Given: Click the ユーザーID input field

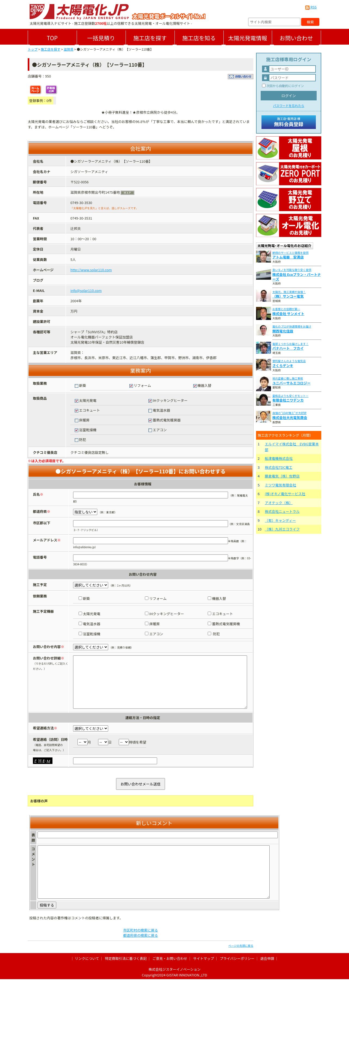Looking at the screenshot, I should click(292, 69).
